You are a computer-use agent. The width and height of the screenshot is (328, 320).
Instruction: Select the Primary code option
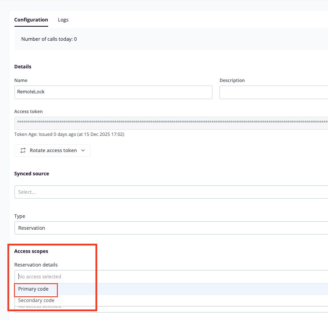[x=33, y=289]
